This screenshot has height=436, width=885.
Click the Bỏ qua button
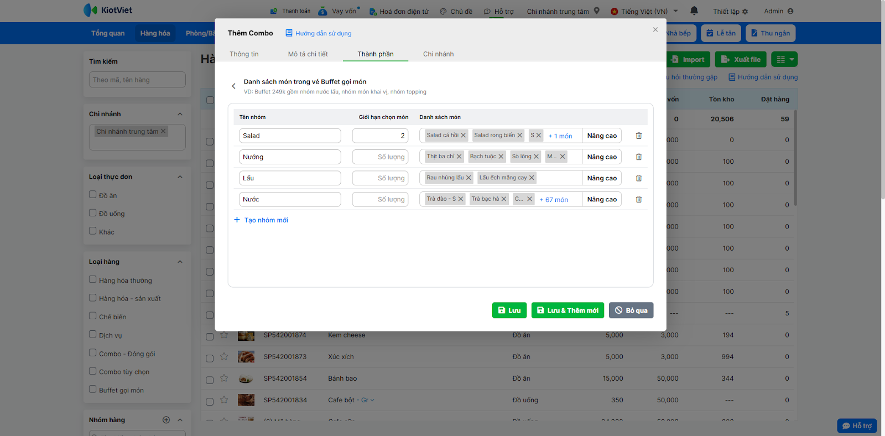pos(631,310)
